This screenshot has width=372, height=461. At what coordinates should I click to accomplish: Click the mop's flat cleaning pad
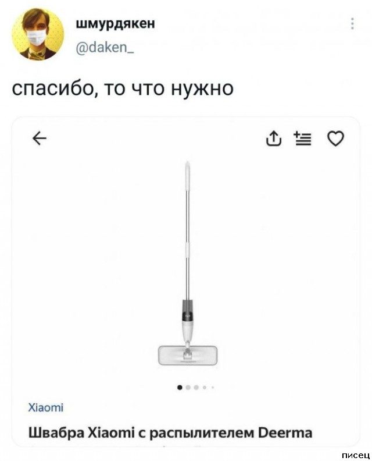pos(188,356)
